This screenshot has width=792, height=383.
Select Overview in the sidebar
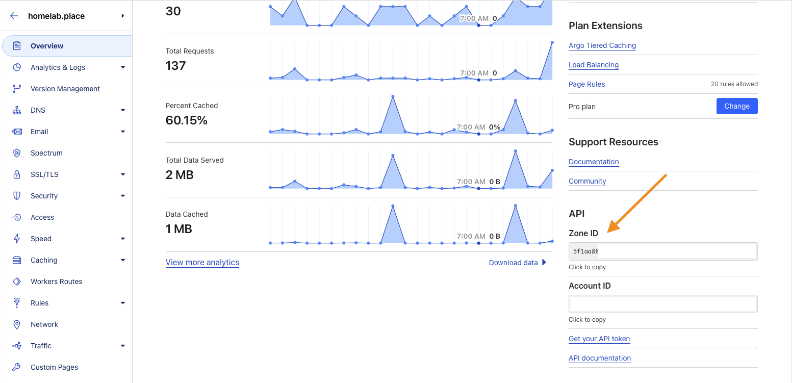point(47,46)
